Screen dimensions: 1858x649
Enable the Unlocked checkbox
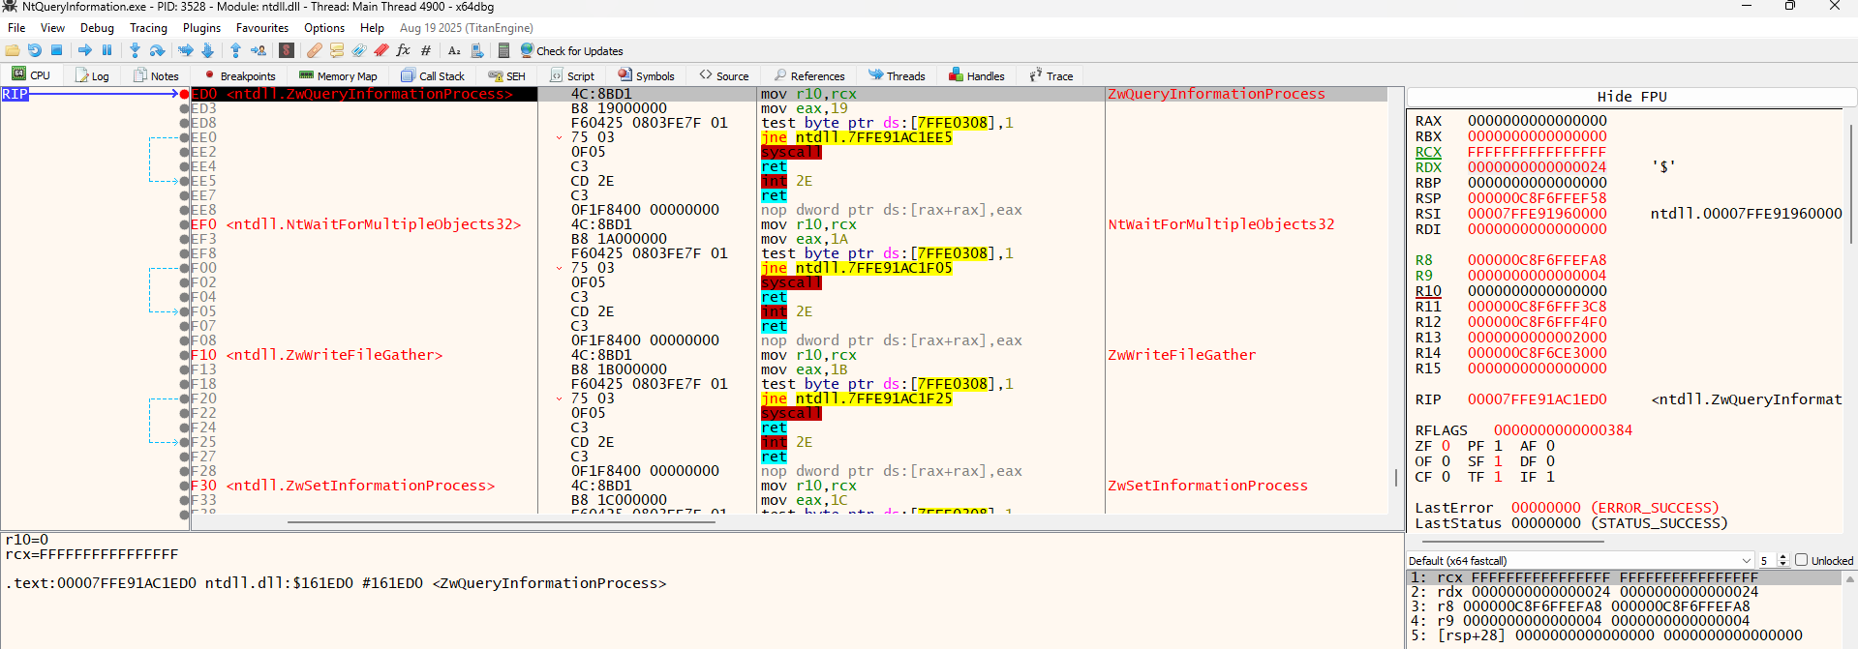pyautogui.click(x=1801, y=560)
